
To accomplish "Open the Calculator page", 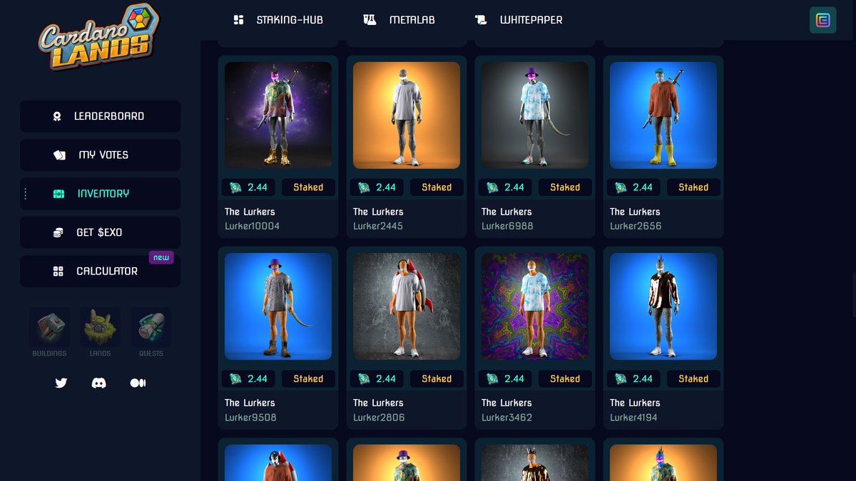I will pyautogui.click(x=100, y=271).
